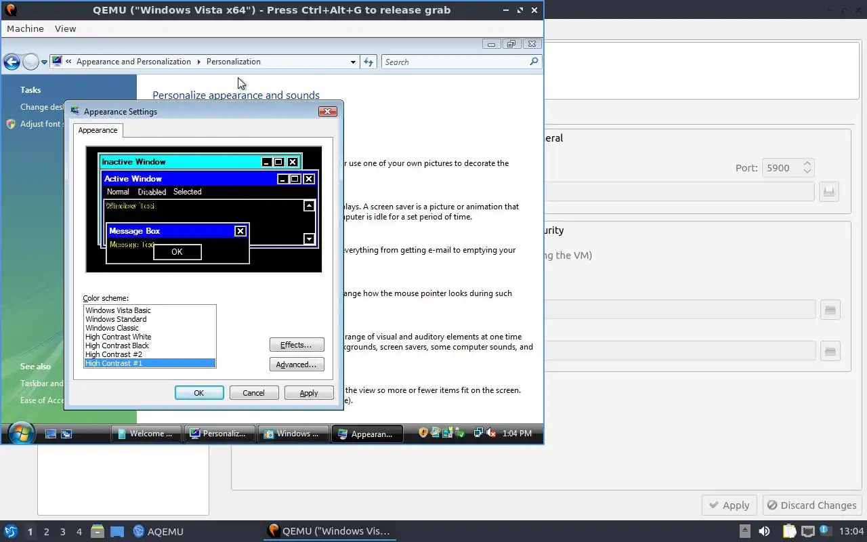
Task: Select Windows Classic color scheme
Action: pyautogui.click(x=150, y=328)
